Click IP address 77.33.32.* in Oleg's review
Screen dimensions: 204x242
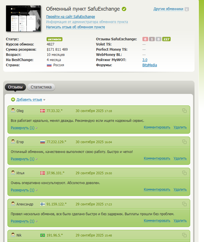tap(55, 111)
